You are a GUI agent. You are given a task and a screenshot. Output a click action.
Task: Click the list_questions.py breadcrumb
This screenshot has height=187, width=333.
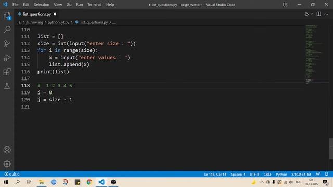[94, 22]
